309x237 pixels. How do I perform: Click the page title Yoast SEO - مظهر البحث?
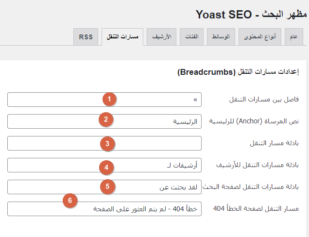tap(251, 15)
